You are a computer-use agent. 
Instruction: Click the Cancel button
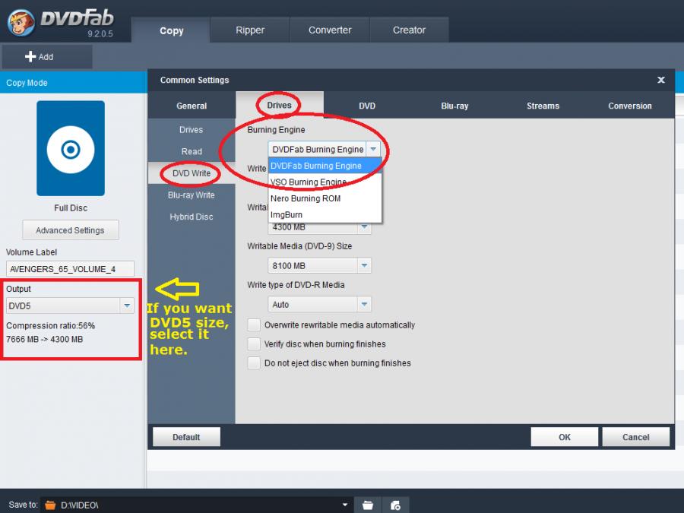coord(635,437)
